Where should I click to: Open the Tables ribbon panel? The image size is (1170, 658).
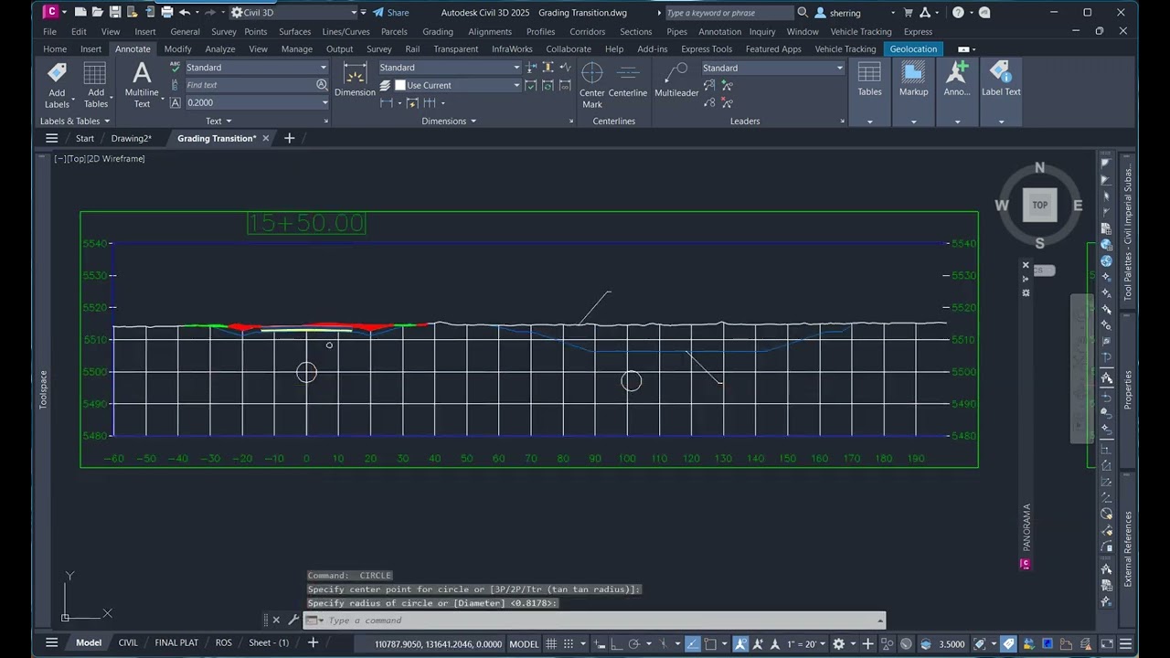[x=869, y=91]
